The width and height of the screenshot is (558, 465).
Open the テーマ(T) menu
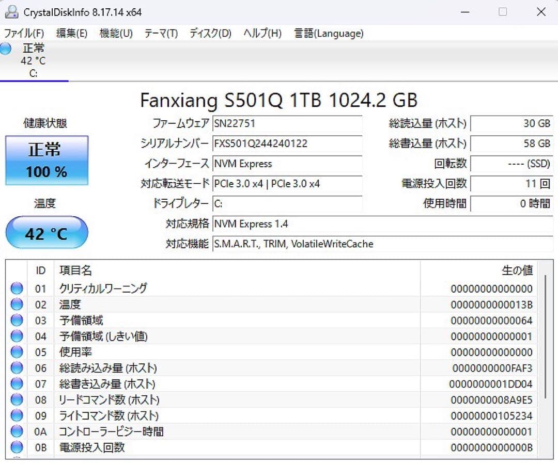(161, 33)
